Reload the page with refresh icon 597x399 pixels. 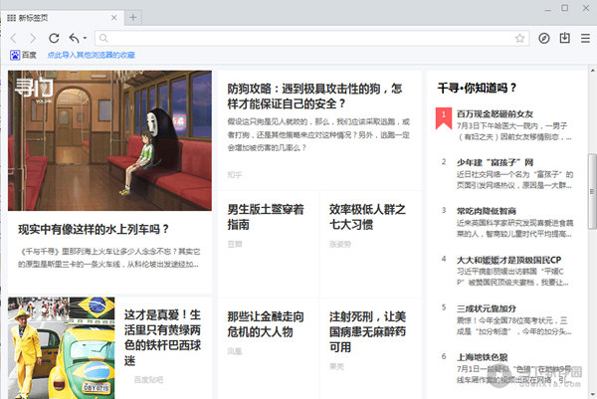54,38
